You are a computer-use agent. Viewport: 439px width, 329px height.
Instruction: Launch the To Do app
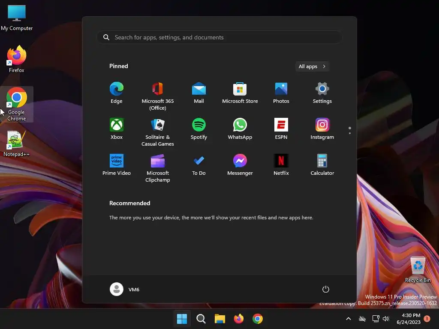click(x=199, y=165)
